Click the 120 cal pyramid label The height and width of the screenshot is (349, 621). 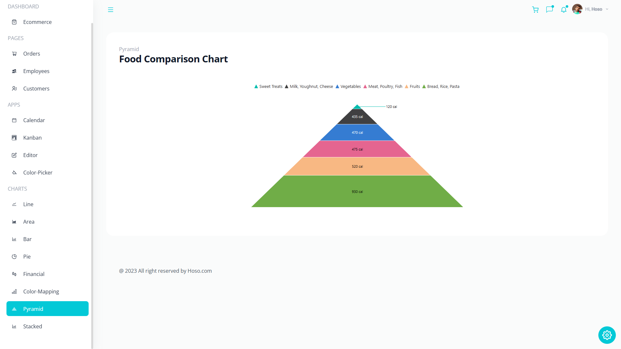coord(391,106)
